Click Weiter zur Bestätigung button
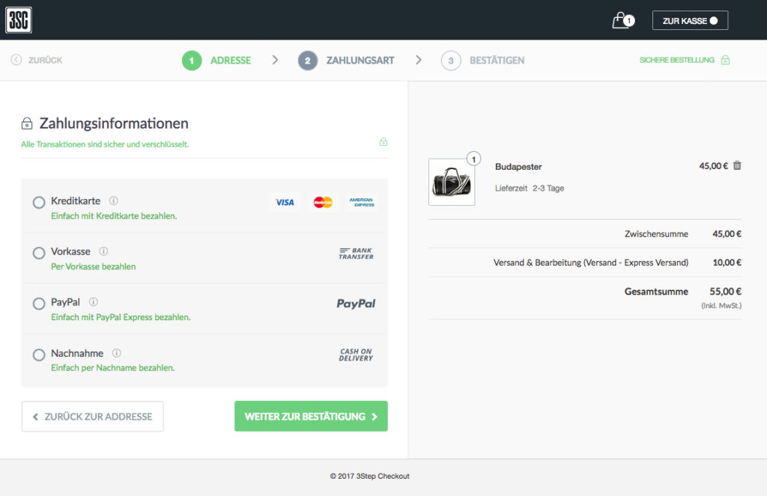 (x=311, y=417)
